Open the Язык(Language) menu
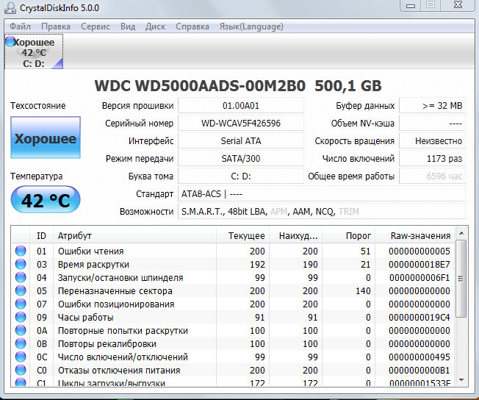Image resolution: width=479 pixels, height=400 pixels. click(251, 26)
